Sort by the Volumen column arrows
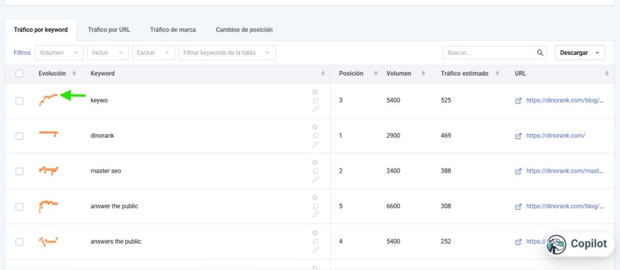This screenshot has width=620, height=270. (x=423, y=74)
